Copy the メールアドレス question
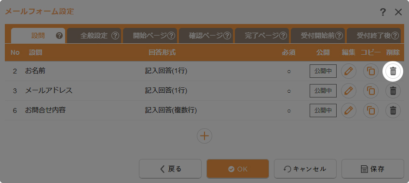This screenshot has height=183, width=409. 370,91
